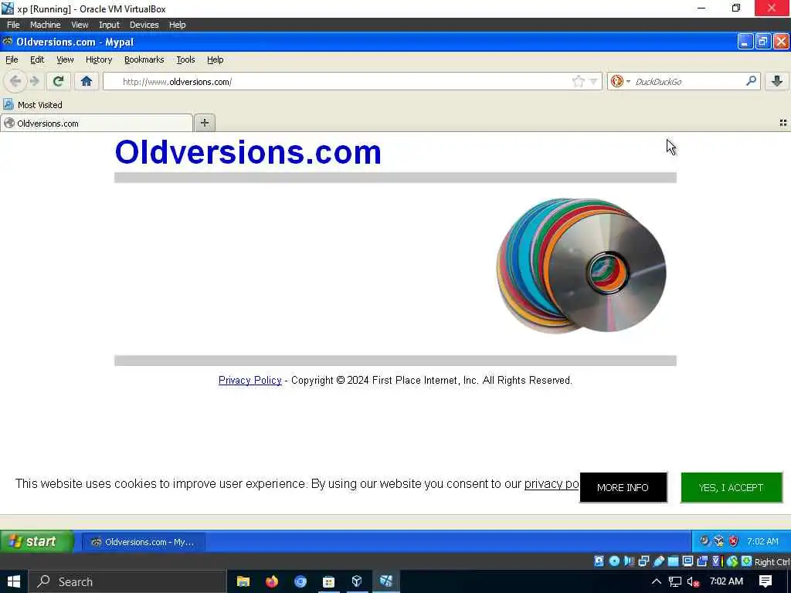Go back using the browser back arrow
Image resolution: width=791 pixels, height=593 pixels.
pyautogui.click(x=15, y=81)
